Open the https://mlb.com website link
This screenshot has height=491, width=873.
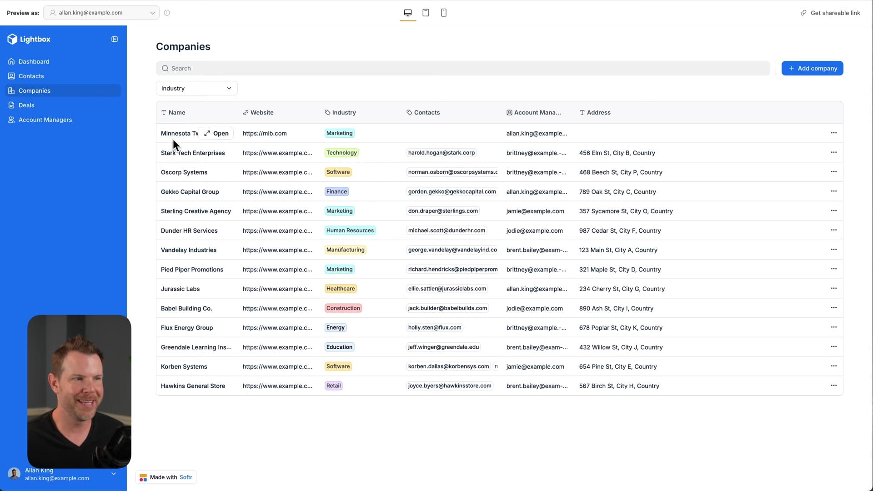pyautogui.click(x=265, y=133)
